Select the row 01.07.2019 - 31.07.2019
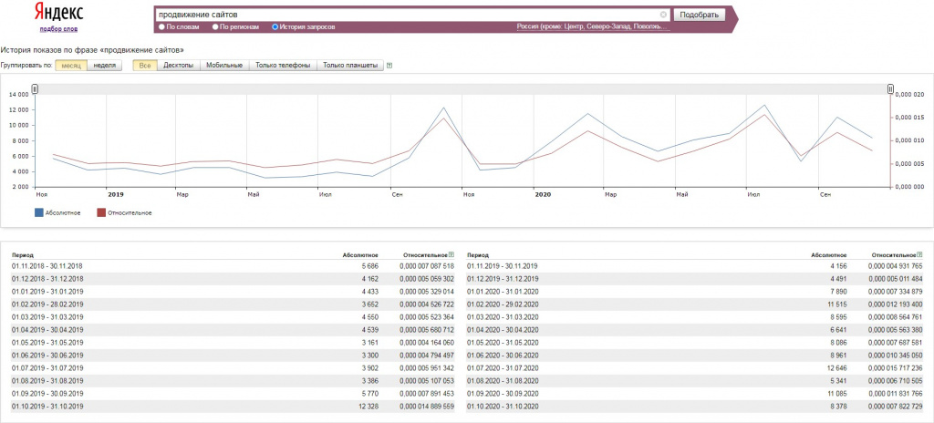The height and width of the screenshot is (423, 934). point(233,368)
